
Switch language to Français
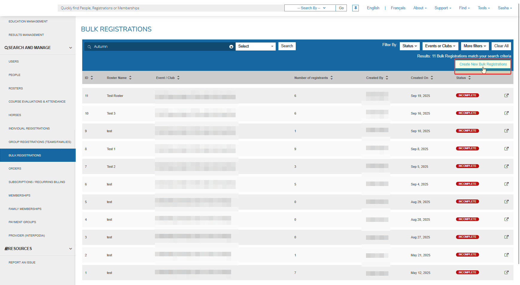point(398,8)
